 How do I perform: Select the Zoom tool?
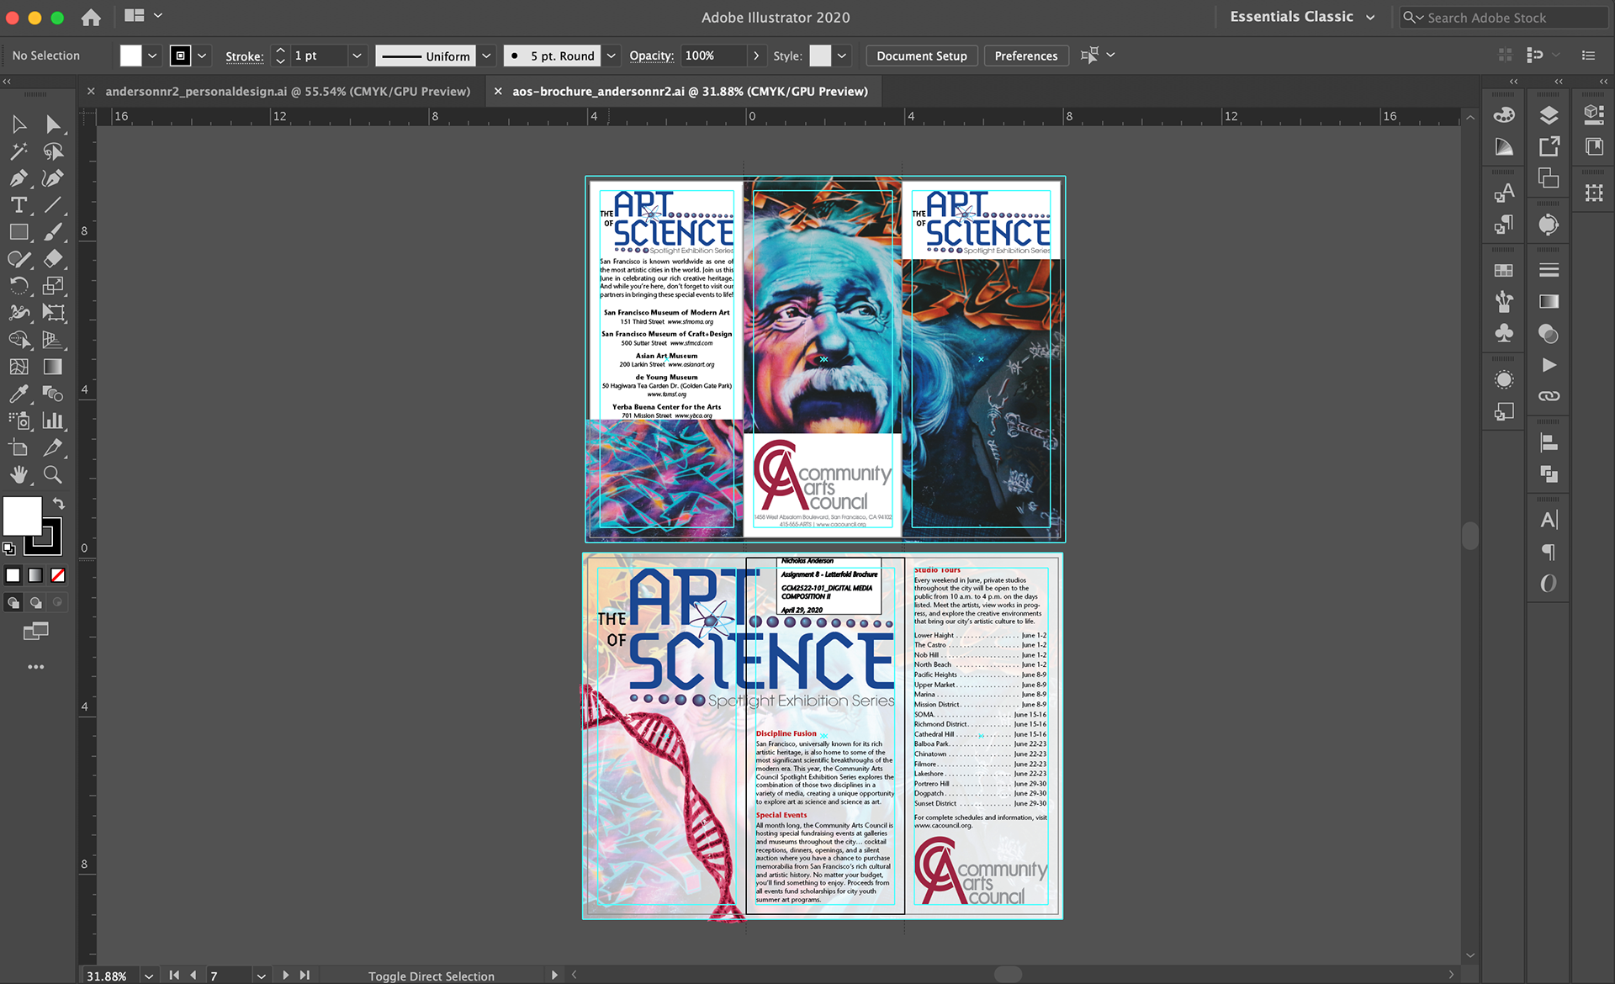pyautogui.click(x=52, y=474)
